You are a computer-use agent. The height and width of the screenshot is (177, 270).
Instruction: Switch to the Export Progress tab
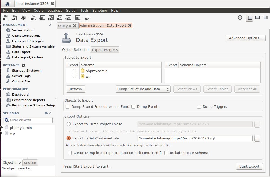click(x=105, y=50)
